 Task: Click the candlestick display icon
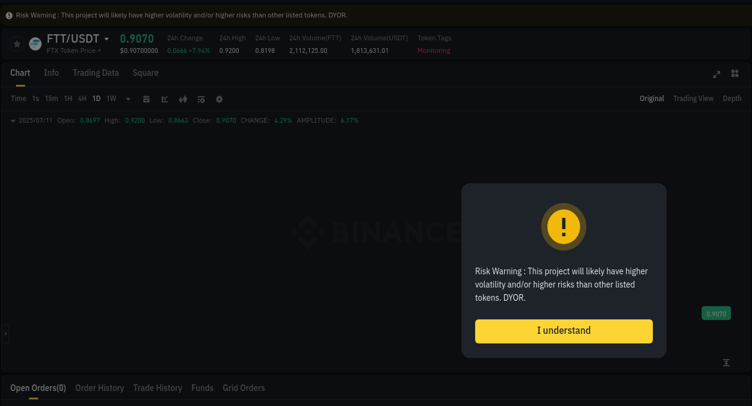pos(182,99)
